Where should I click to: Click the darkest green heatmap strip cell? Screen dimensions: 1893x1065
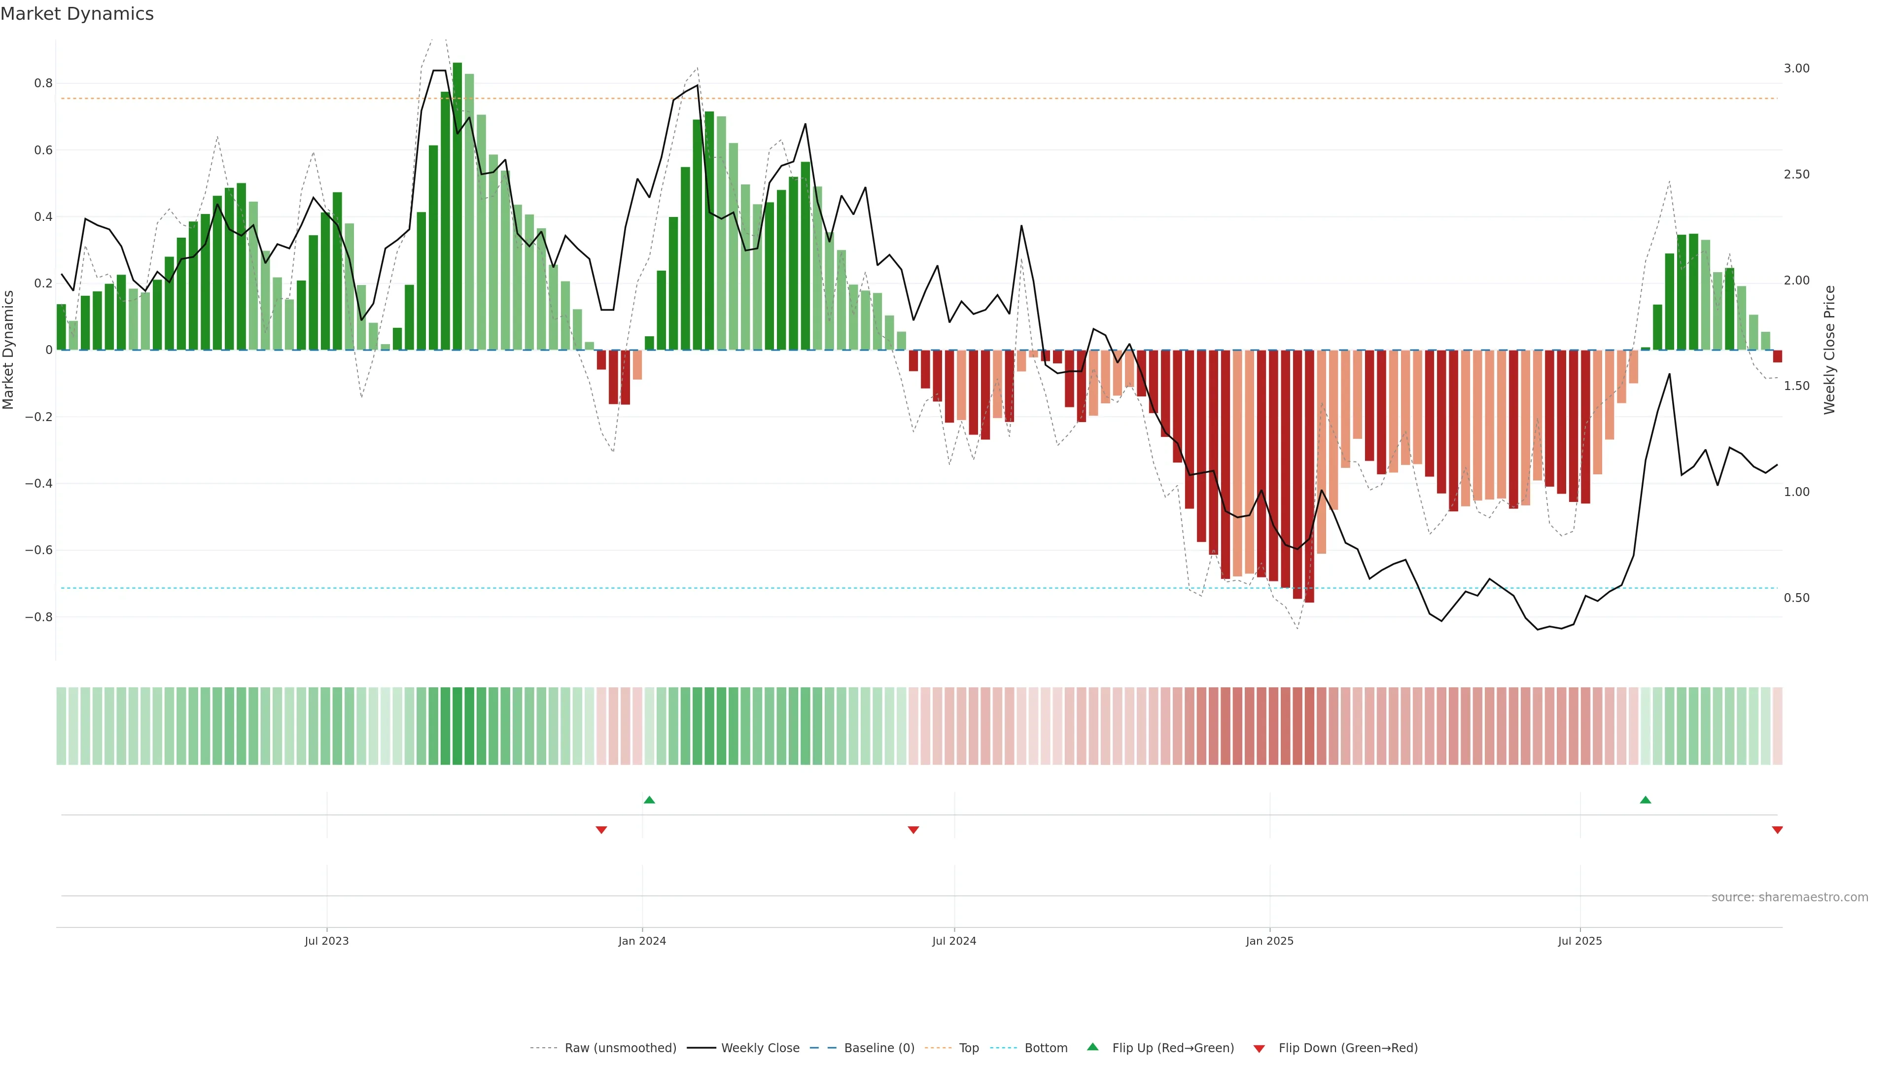(457, 726)
